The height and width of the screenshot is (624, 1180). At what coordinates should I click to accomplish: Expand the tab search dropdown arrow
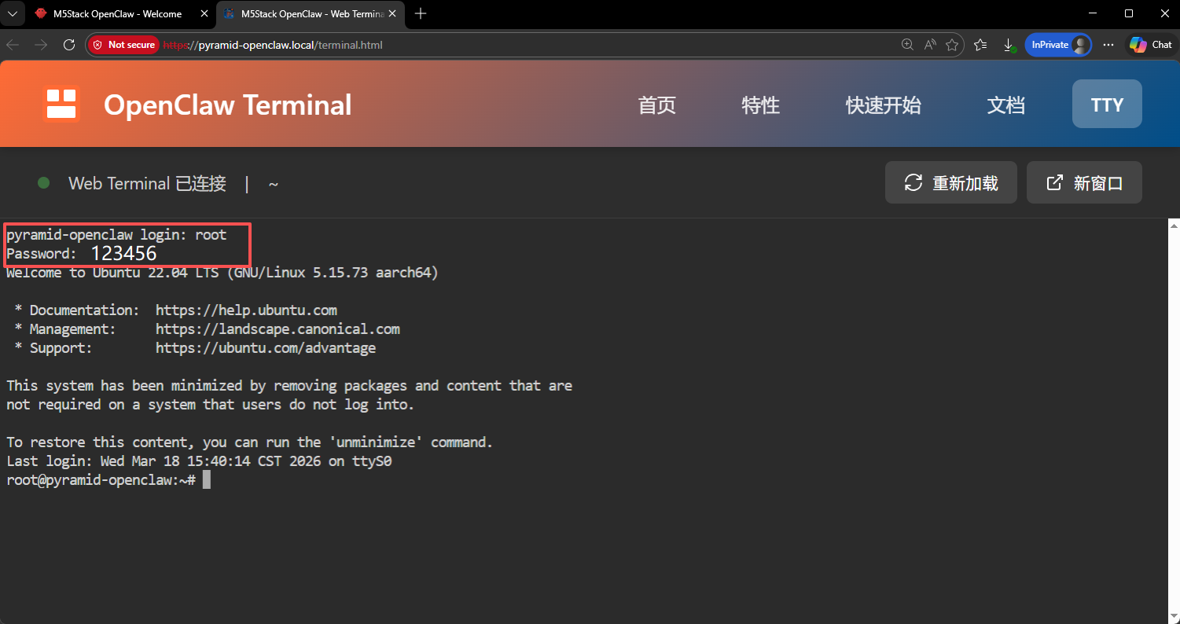tap(12, 13)
